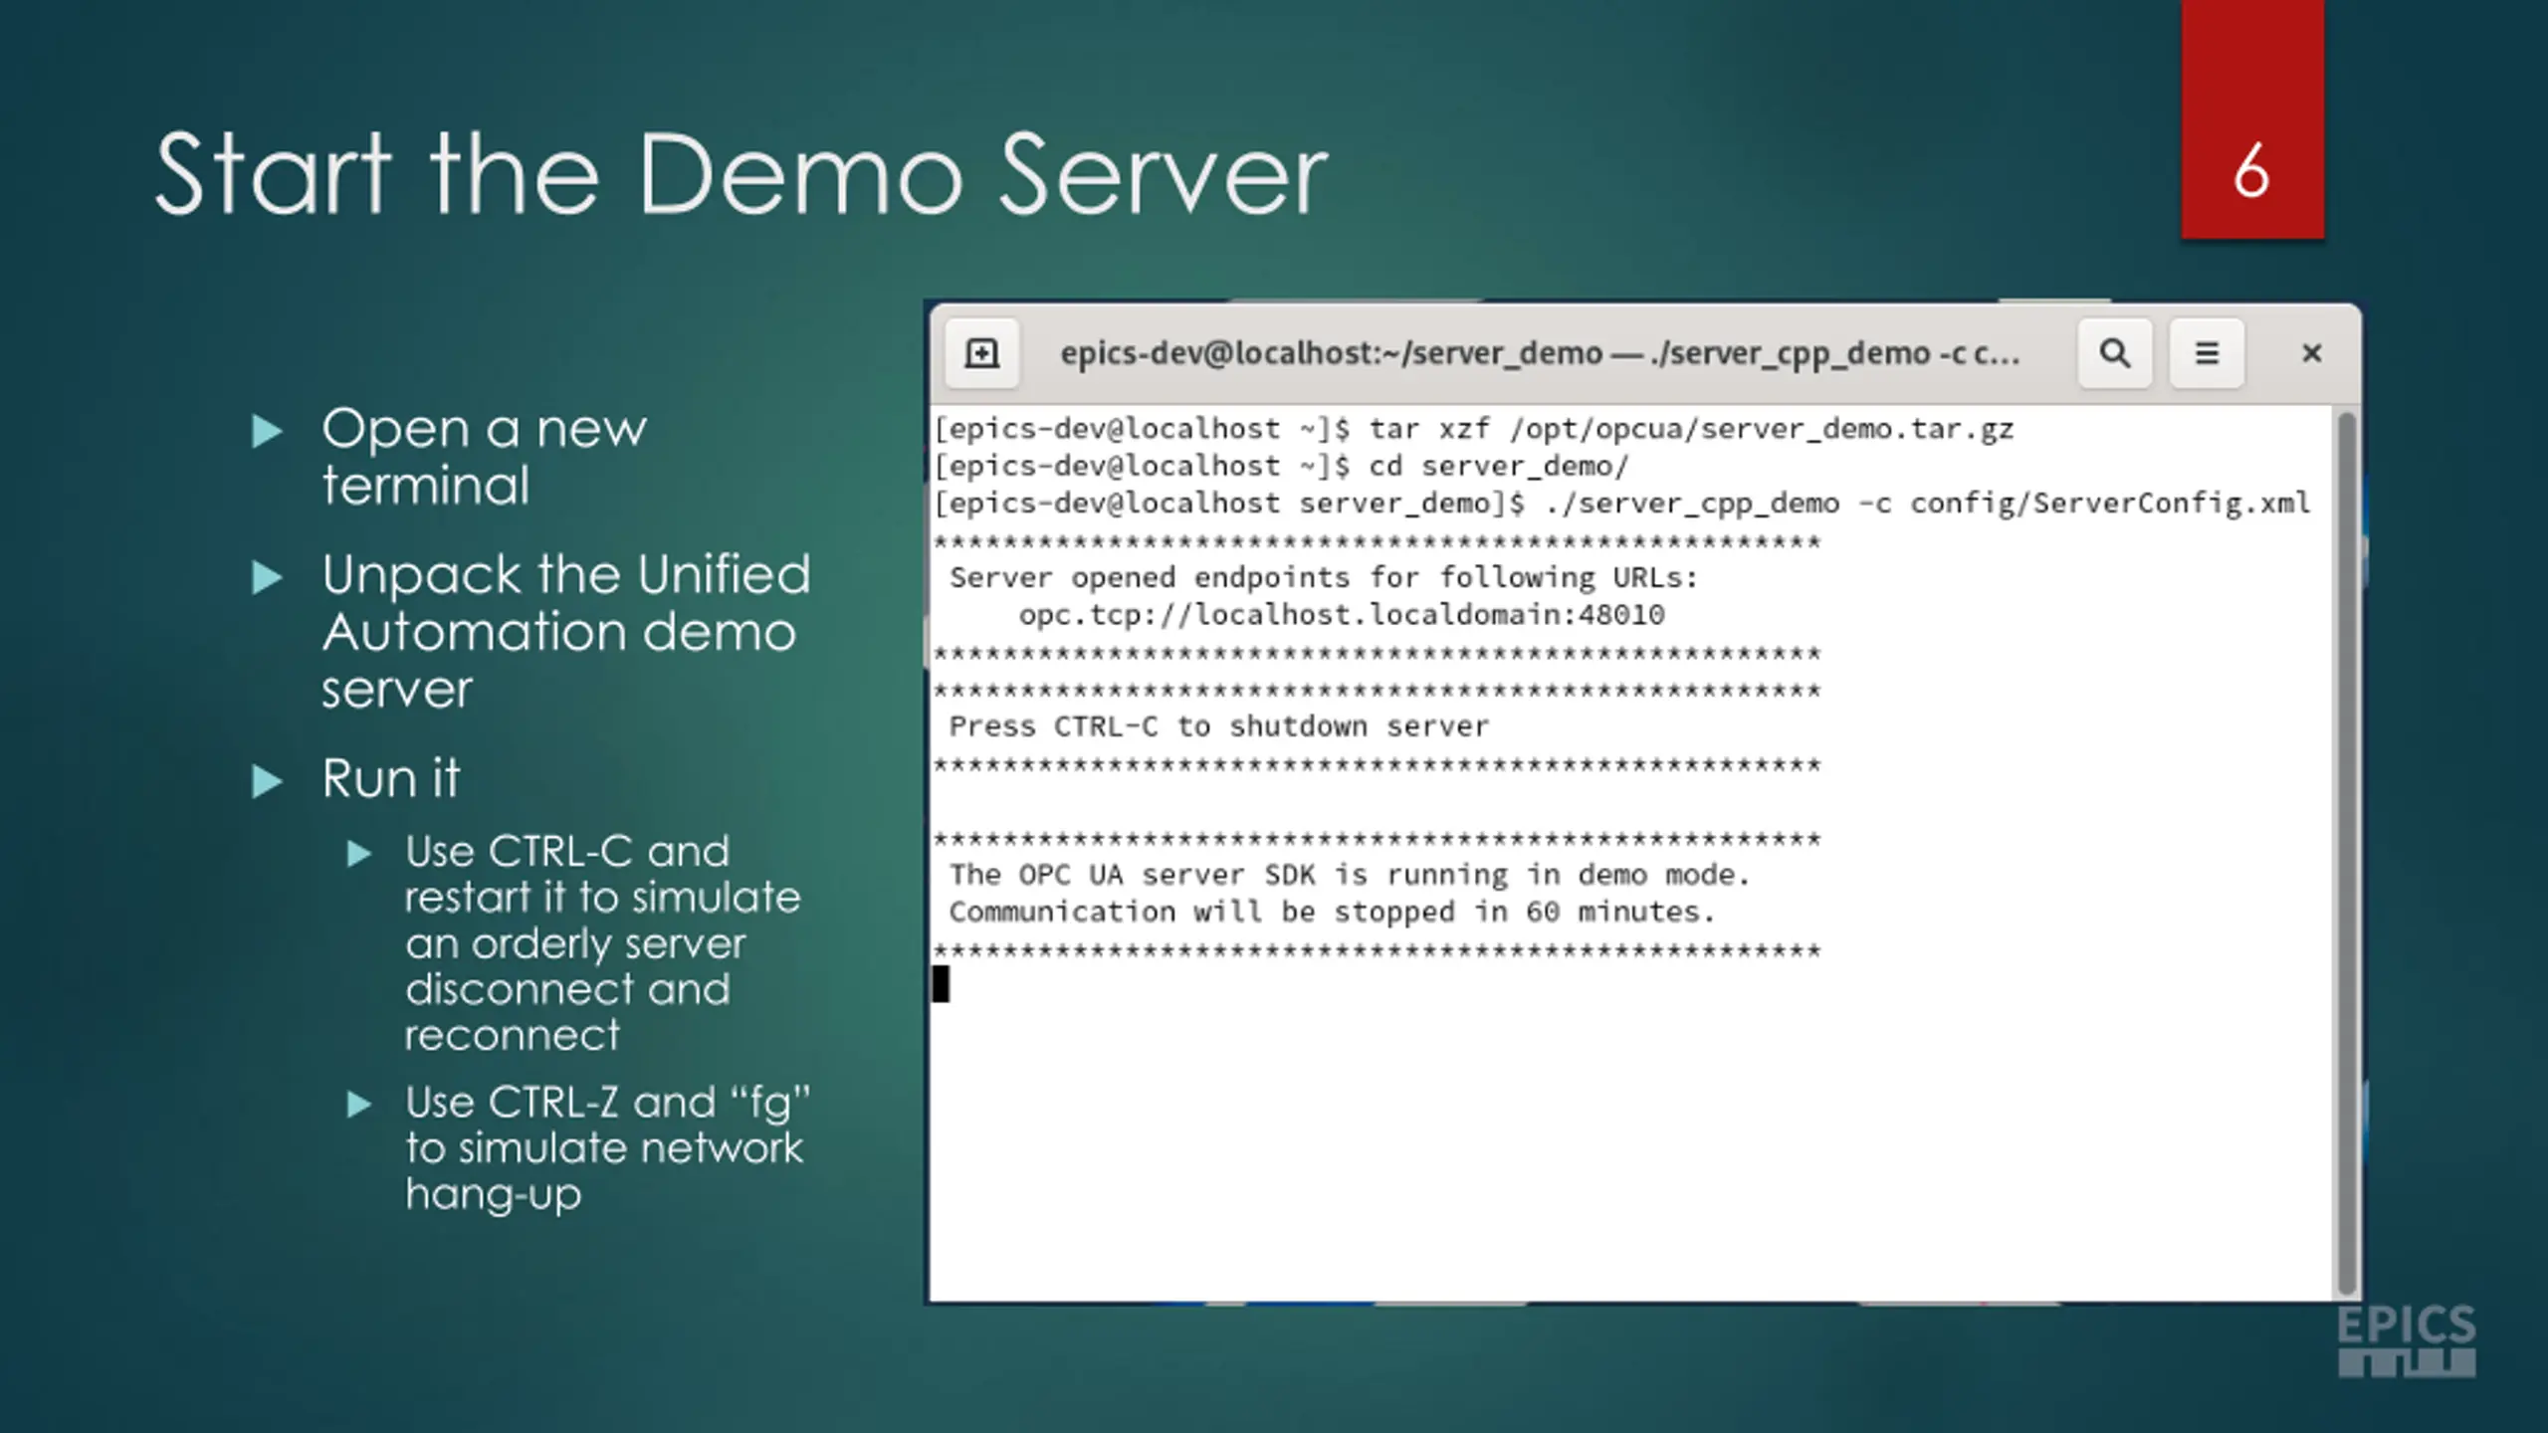Click the terminal vertical scrollbar
This screenshot has height=1433, width=2548.
[2346, 852]
